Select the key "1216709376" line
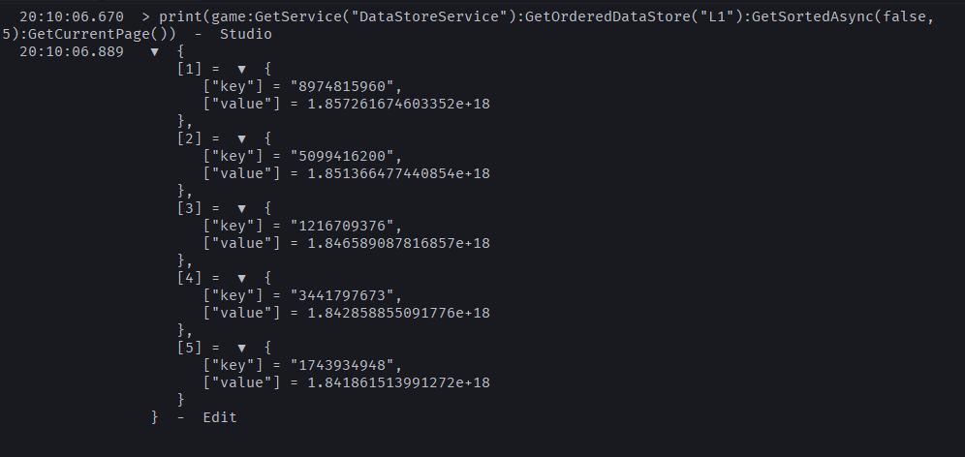The height and width of the screenshot is (457, 965). point(303,226)
